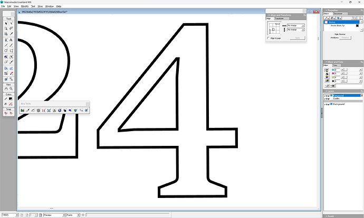Toggle visibility checkmark of Guides layer

325,98
